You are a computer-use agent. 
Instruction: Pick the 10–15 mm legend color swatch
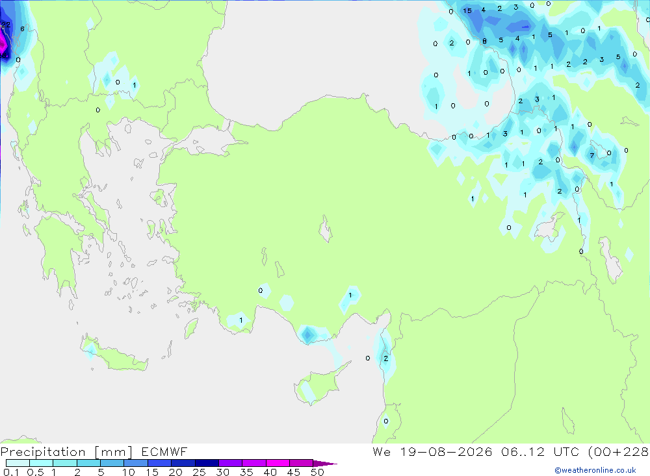pos(136,463)
